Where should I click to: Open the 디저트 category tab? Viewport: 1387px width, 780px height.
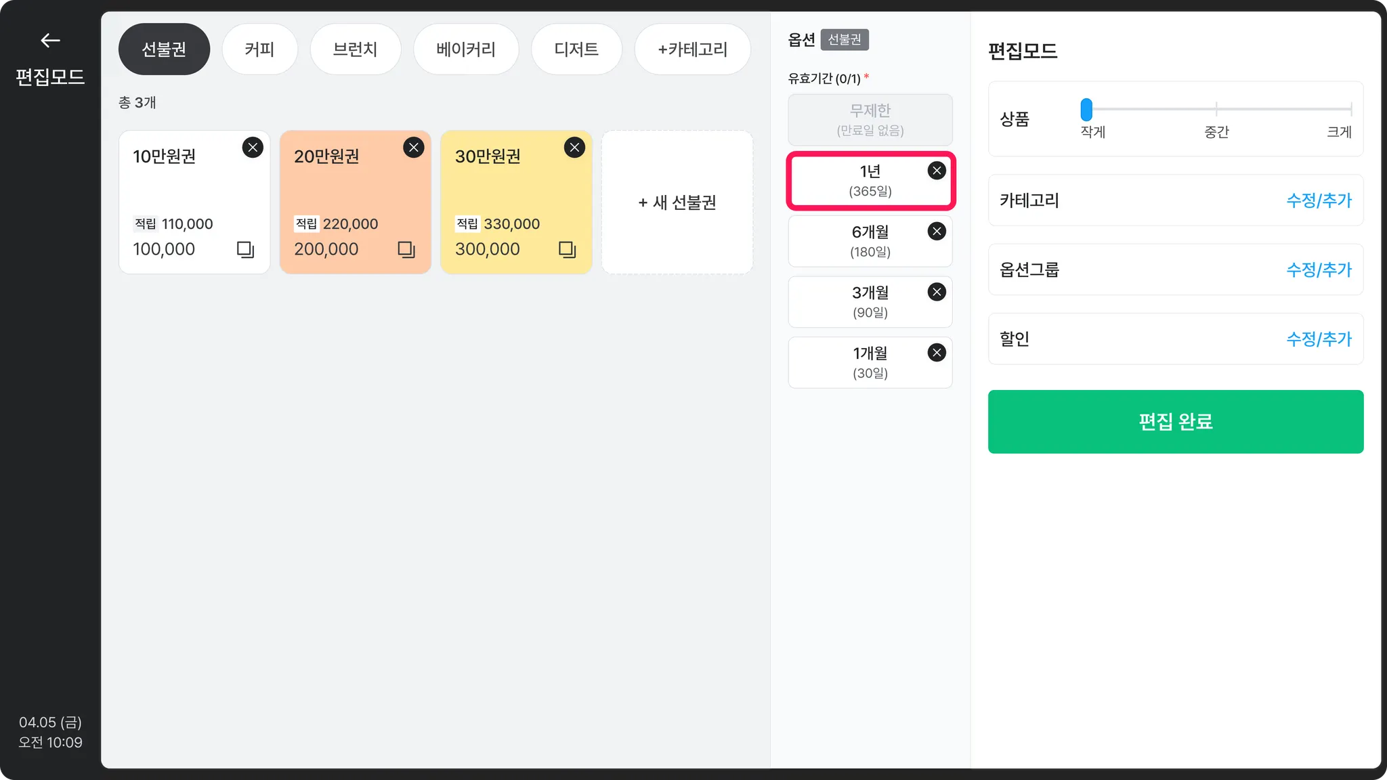[x=576, y=49]
